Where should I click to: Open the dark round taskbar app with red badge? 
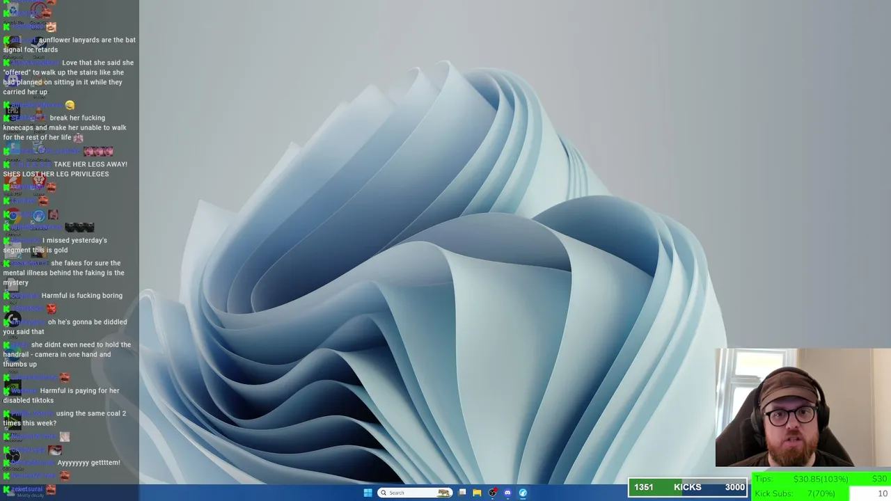[493, 493]
